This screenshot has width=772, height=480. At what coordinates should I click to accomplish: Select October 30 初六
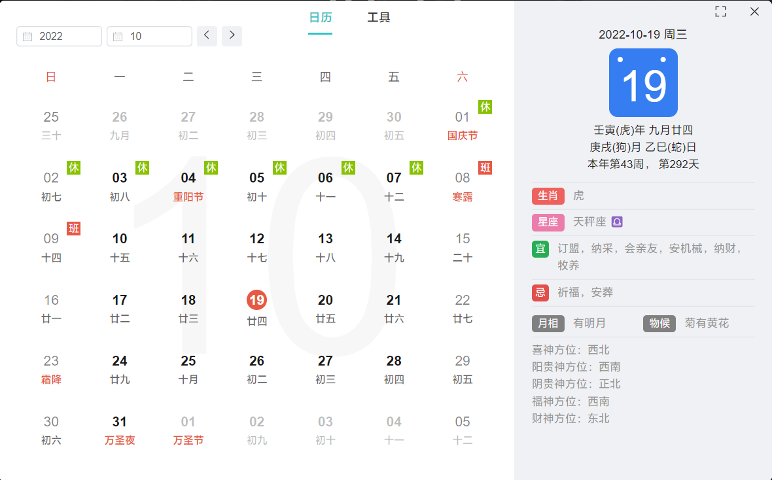(51, 430)
